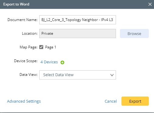Click the Data View chevron arrow

click(x=112, y=75)
